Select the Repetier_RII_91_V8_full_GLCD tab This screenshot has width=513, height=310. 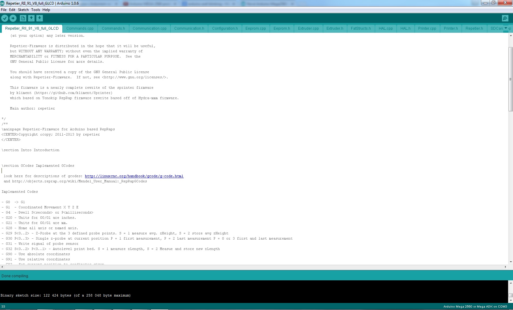pyautogui.click(x=31, y=28)
